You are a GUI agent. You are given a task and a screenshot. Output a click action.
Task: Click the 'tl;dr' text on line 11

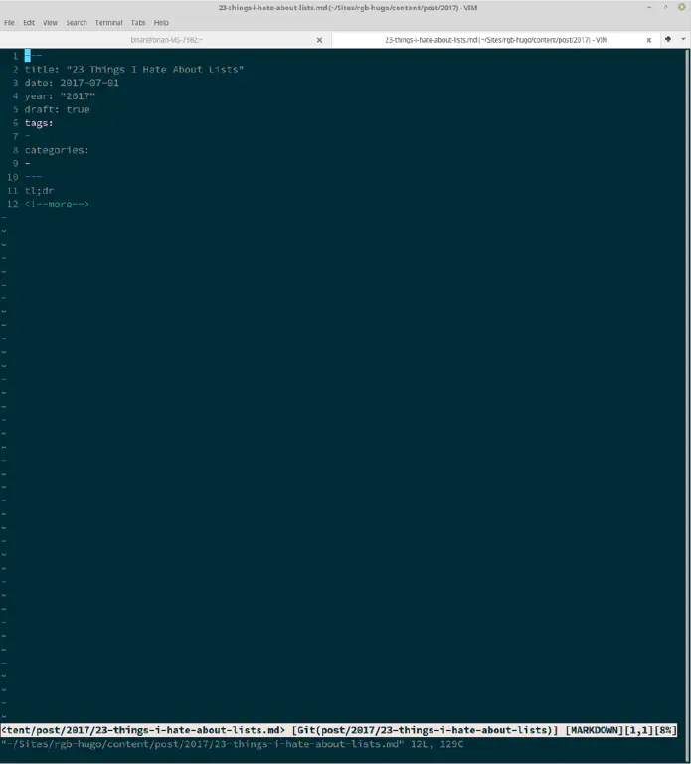[40, 190]
